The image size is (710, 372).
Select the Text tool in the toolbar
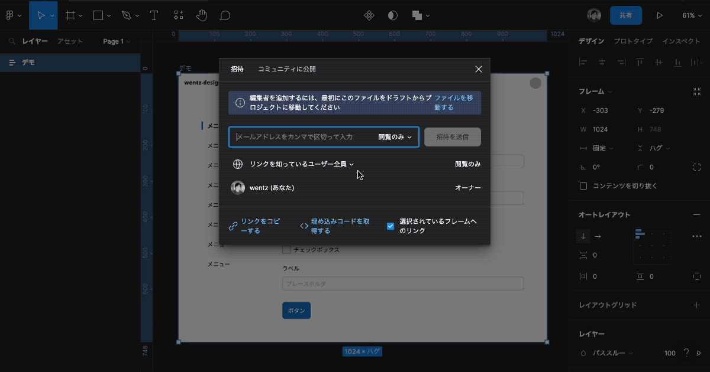click(x=154, y=15)
